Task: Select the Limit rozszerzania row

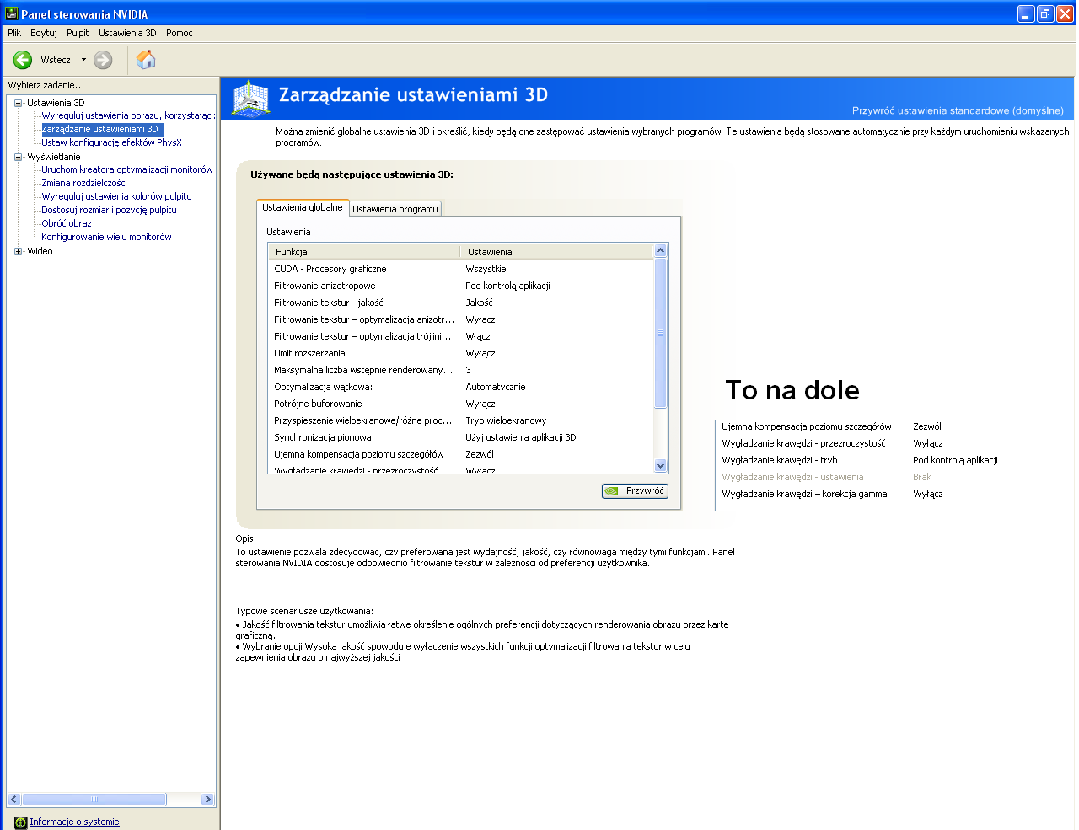Action: [x=460, y=353]
